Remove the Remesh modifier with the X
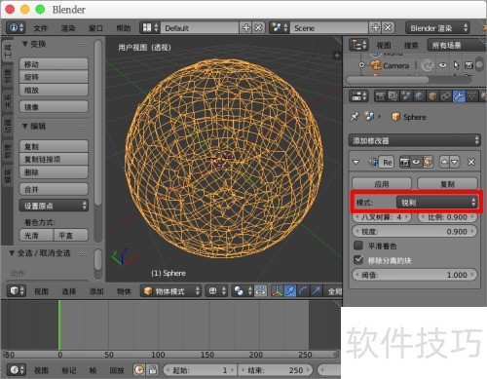The height and width of the screenshot is (379, 487). [471, 162]
